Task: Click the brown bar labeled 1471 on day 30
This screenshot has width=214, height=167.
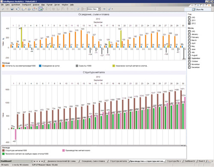Action: [181, 110]
